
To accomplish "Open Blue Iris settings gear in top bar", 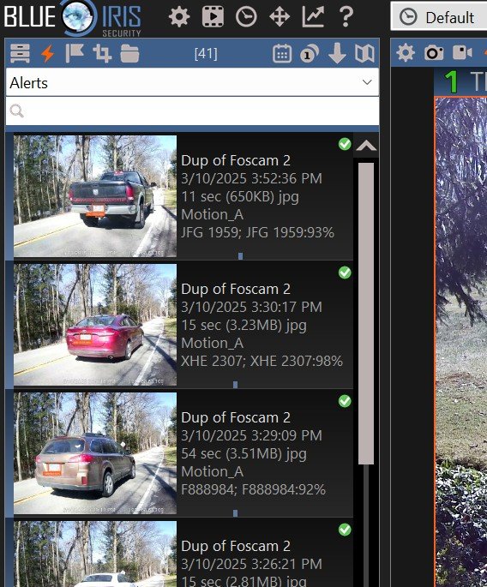I will (179, 17).
